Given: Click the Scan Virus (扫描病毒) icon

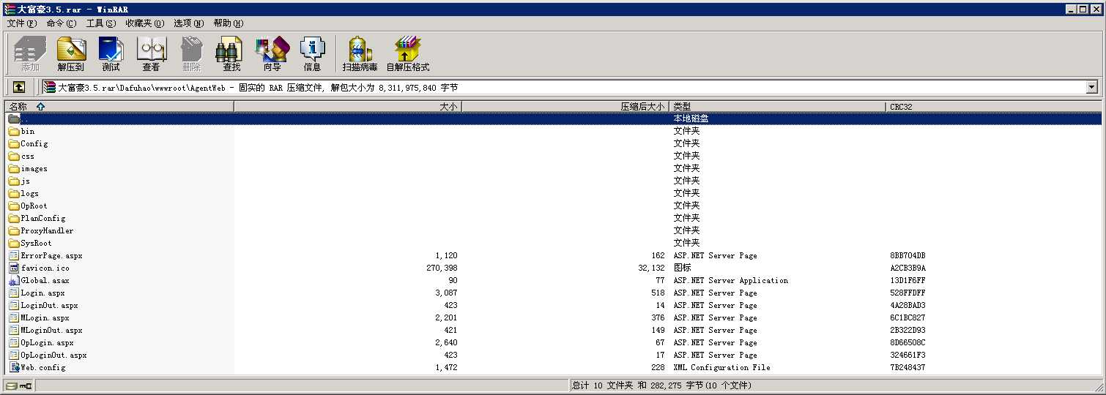Looking at the screenshot, I should pos(360,54).
